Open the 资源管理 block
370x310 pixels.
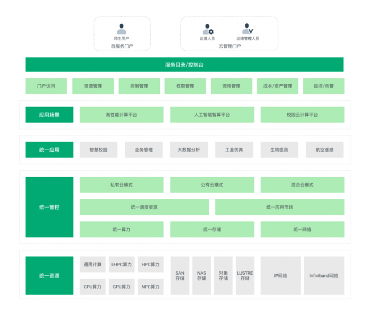93,86
